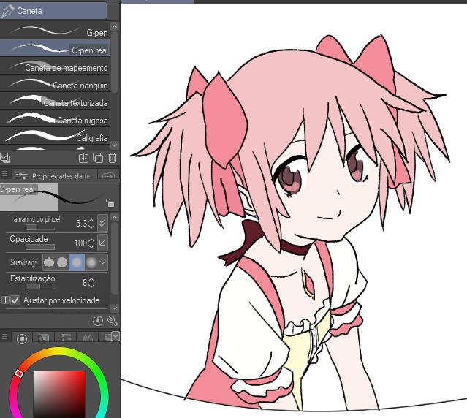Open opacity dynamics settings button

point(102,243)
